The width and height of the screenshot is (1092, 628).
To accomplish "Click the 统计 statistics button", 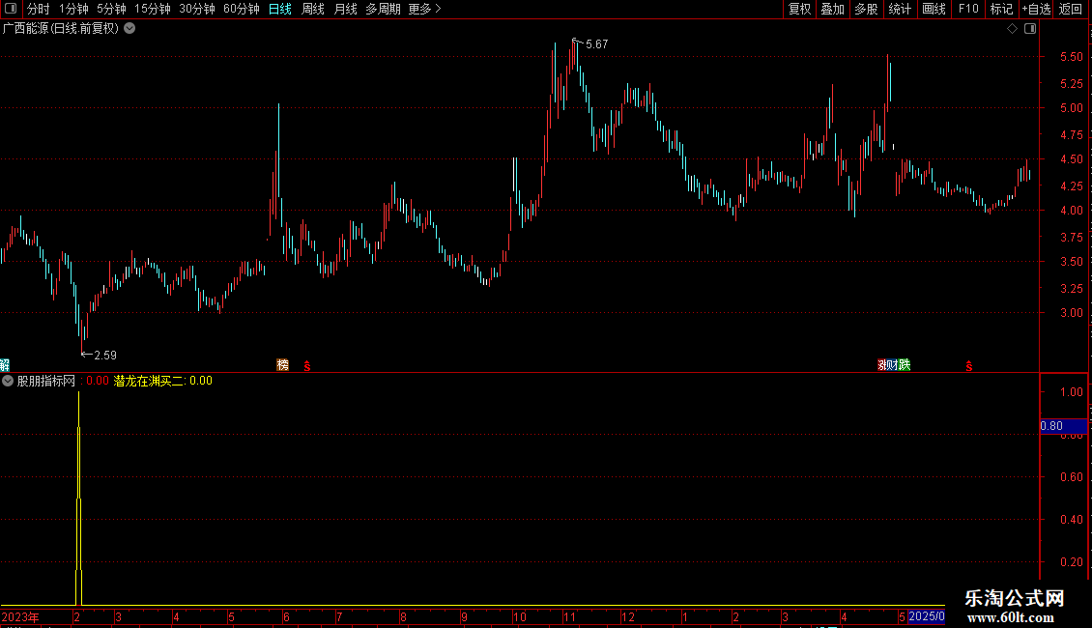I will pyautogui.click(x=899, y=9).
